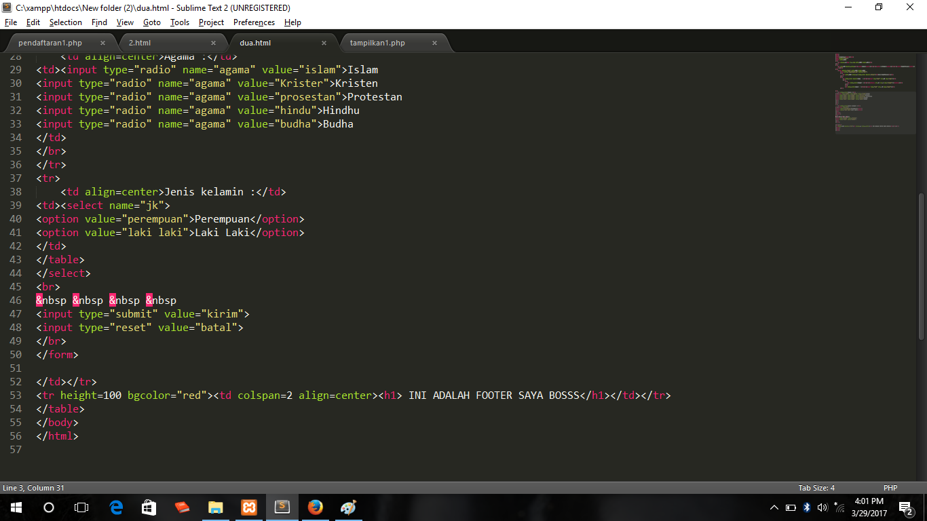Close the 2.html tab
Image resolution: width=927 pixels, height=521 pixels.
[x=213, y=43]
